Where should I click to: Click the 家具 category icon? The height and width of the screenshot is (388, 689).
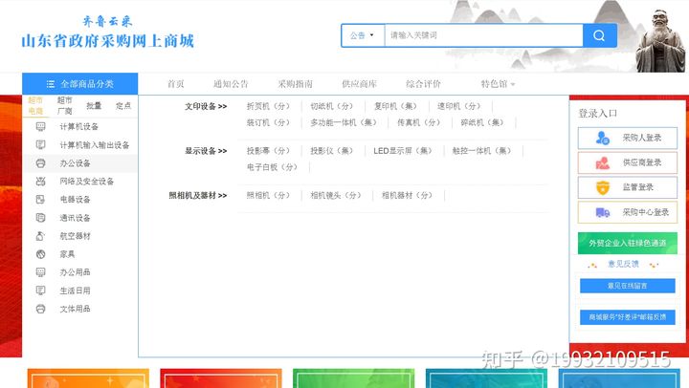[x=40, y=254]
